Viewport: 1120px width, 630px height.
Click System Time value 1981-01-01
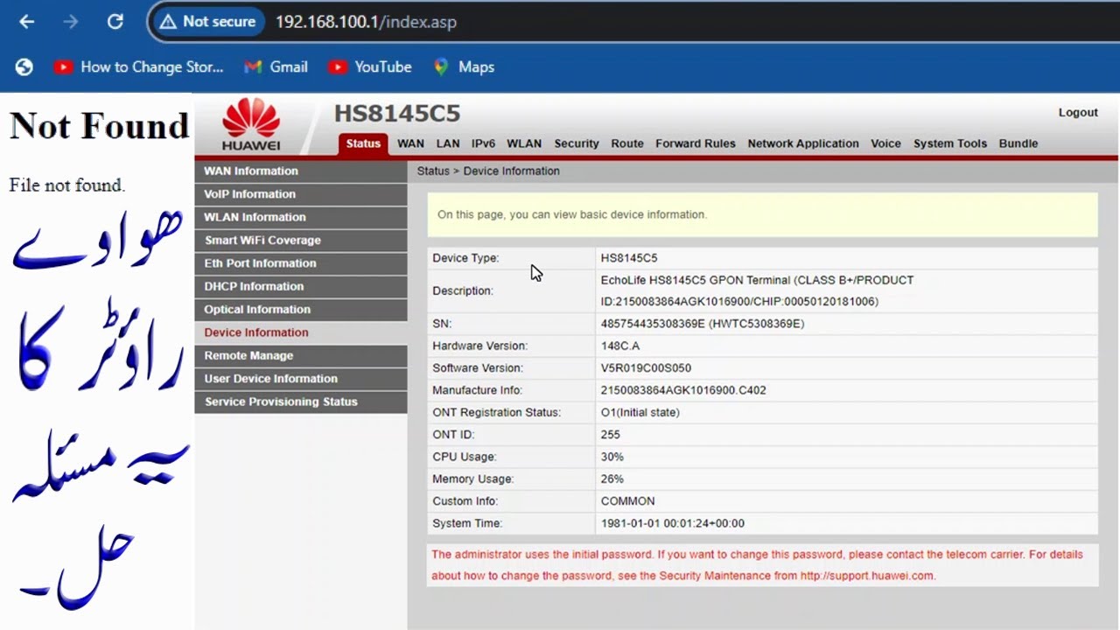point(672,523)
